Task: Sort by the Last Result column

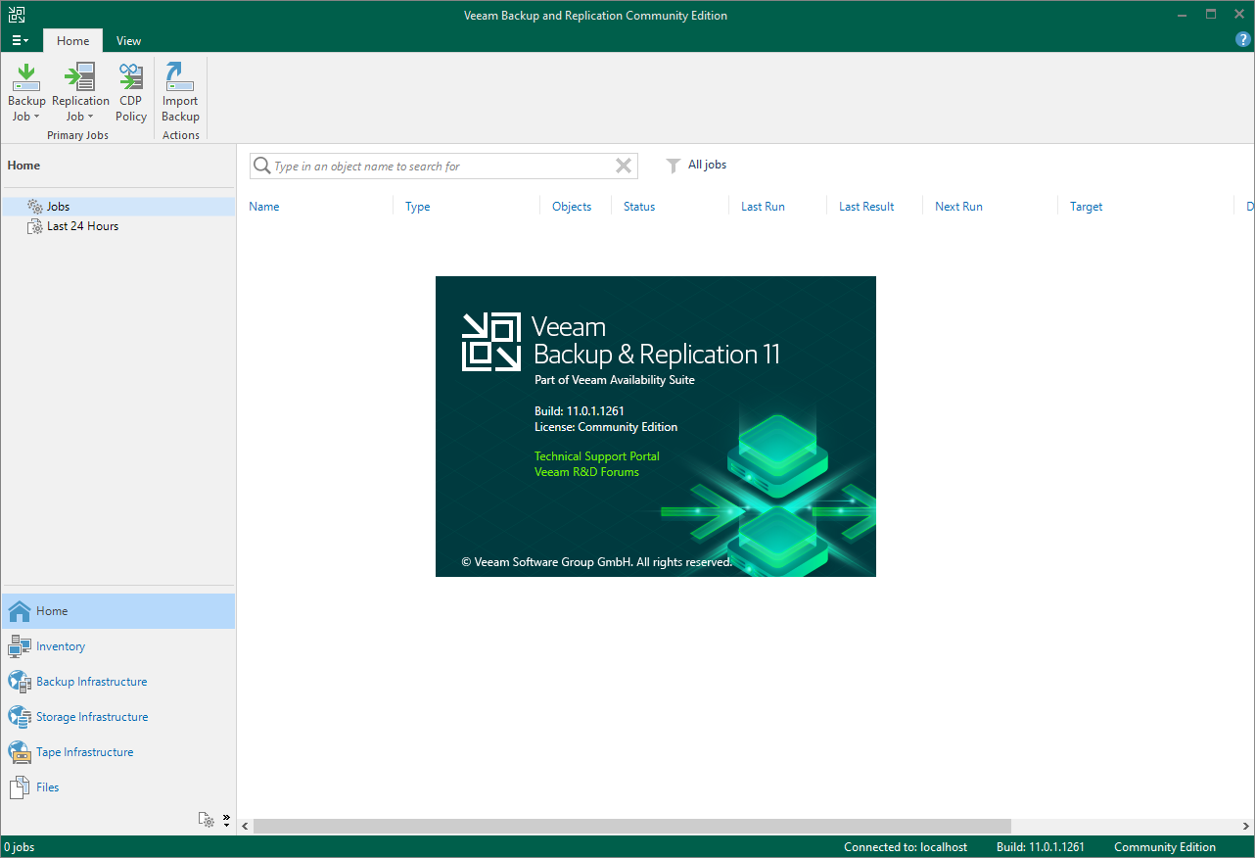Action: pyautogui.click(x=866, y=207)
